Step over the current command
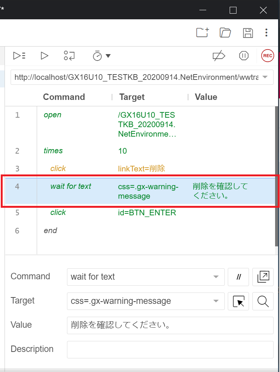Viewport: 280px width, 372px height. click(69, 56)
